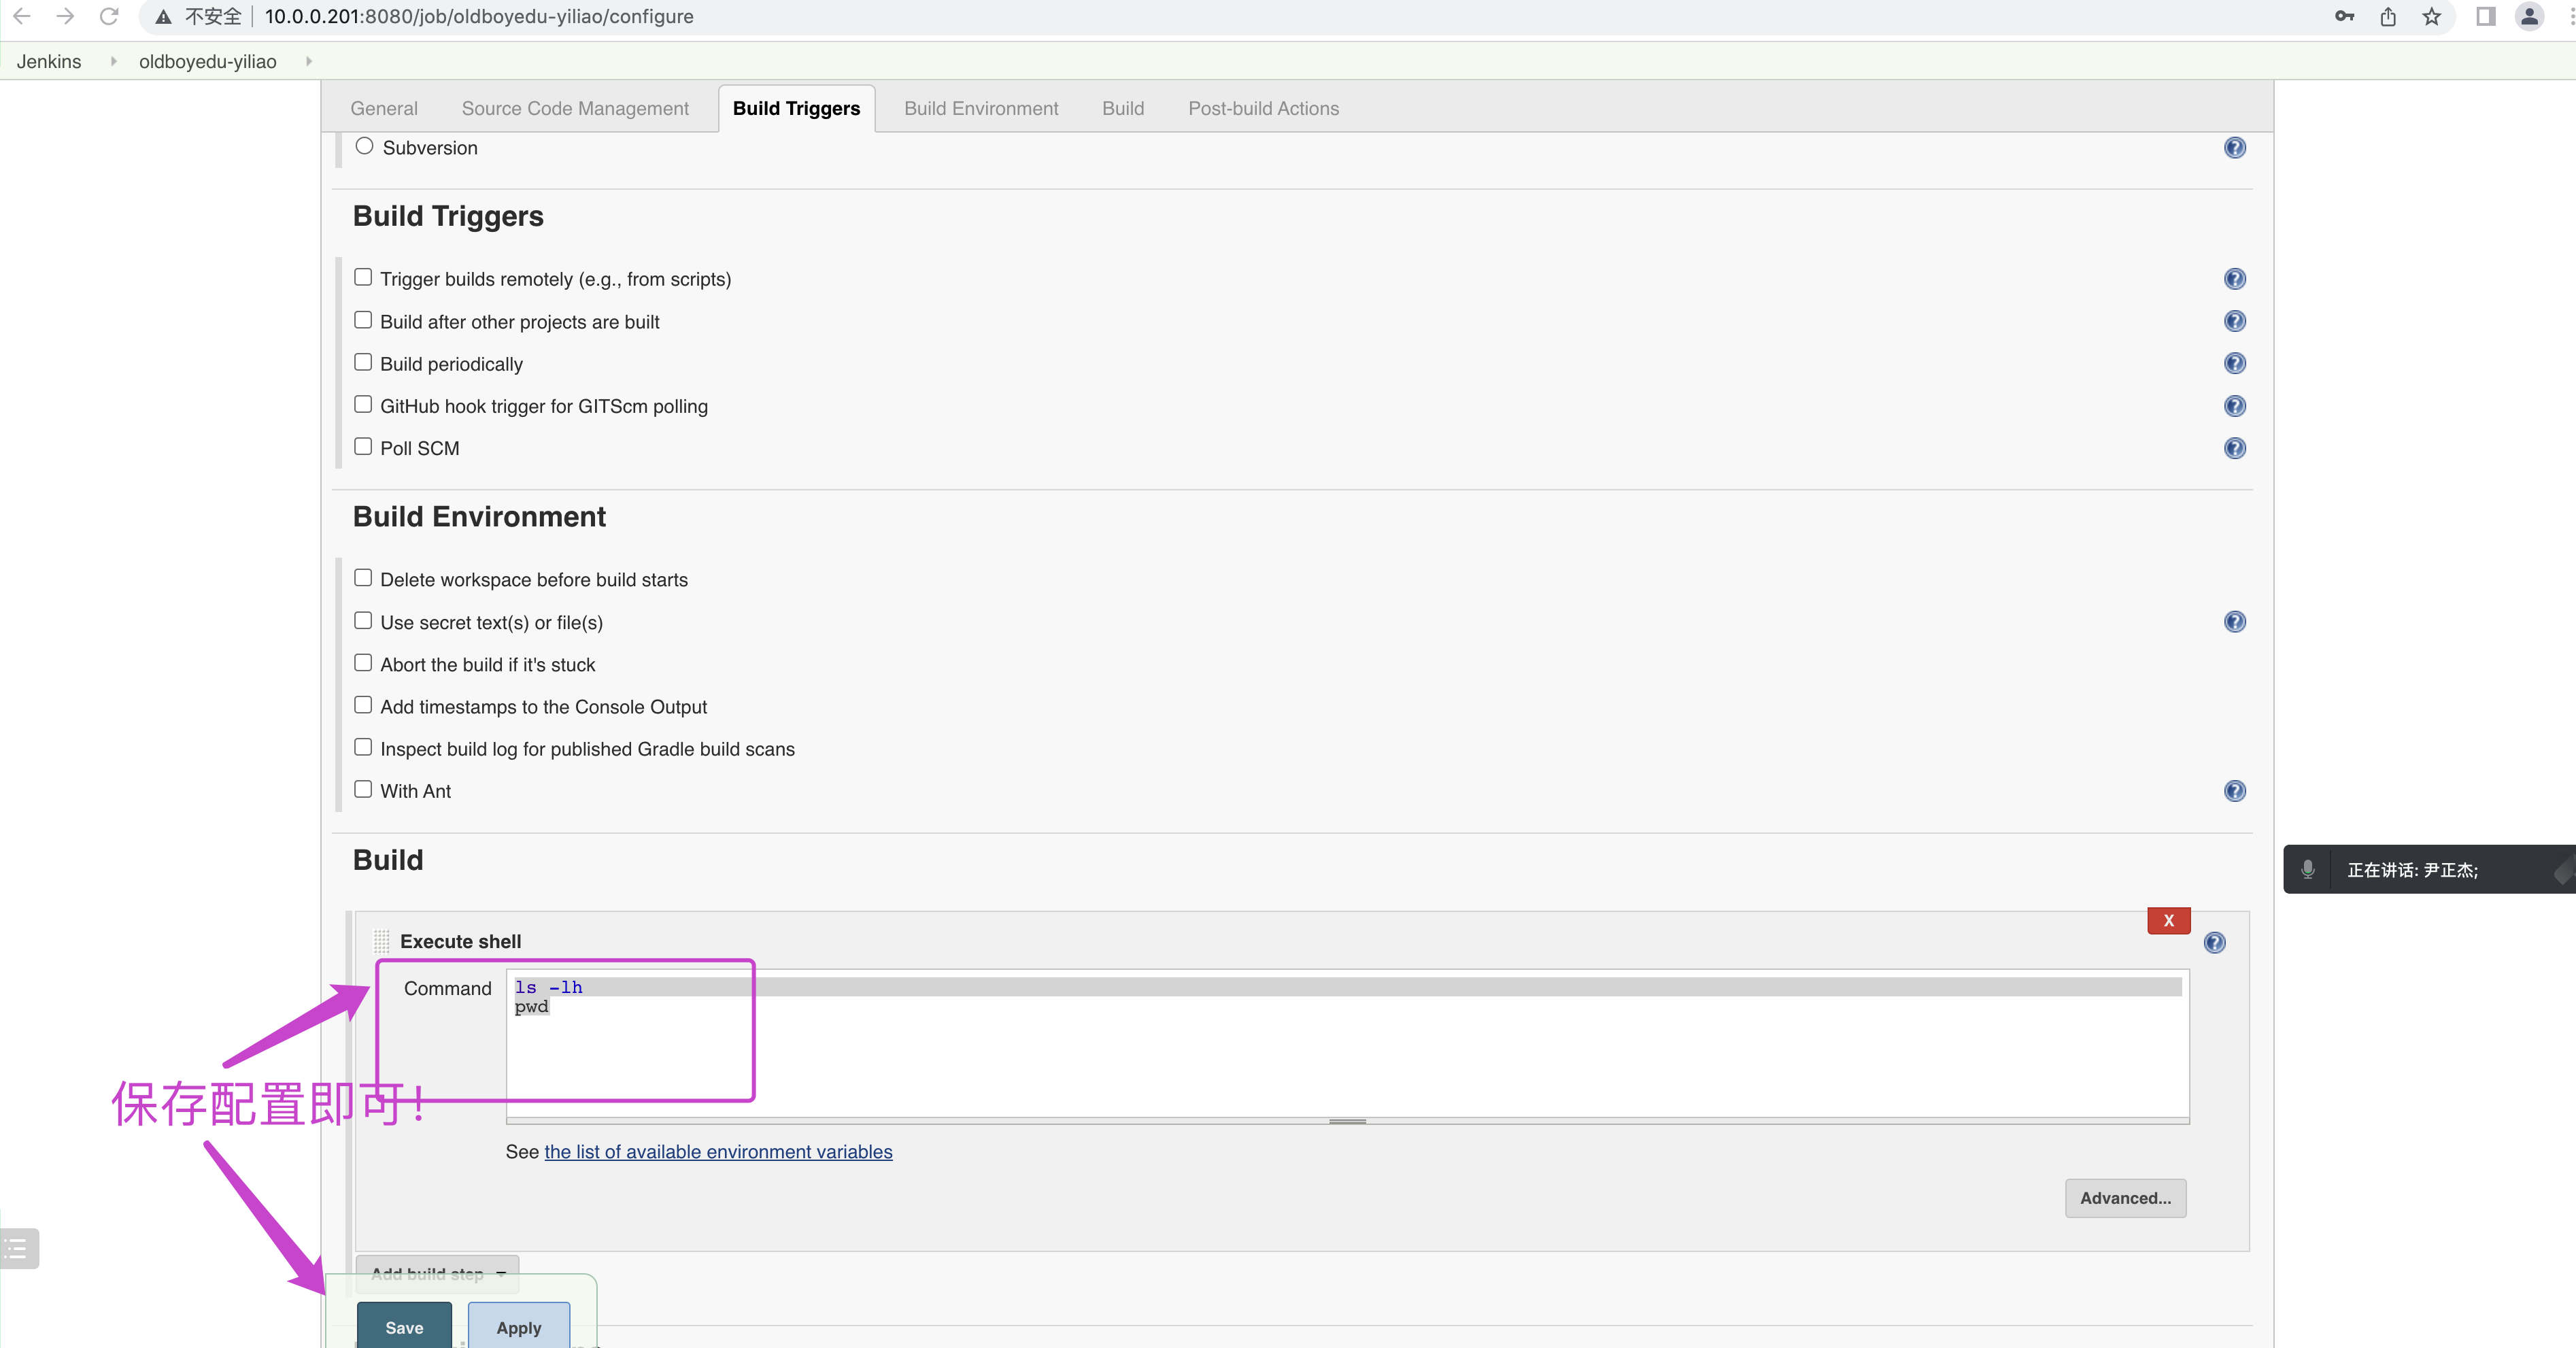Screen dimensions: 2576x1348
Task: Expand the oldboyedu-yiliao breadcrumb arrow
Action: point(309,61)
